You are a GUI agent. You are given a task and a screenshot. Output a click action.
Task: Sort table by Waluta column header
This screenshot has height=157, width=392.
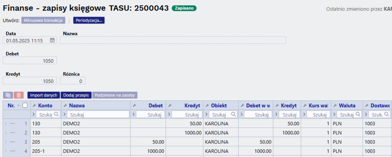pyautogui.click(x=347, y=106)
